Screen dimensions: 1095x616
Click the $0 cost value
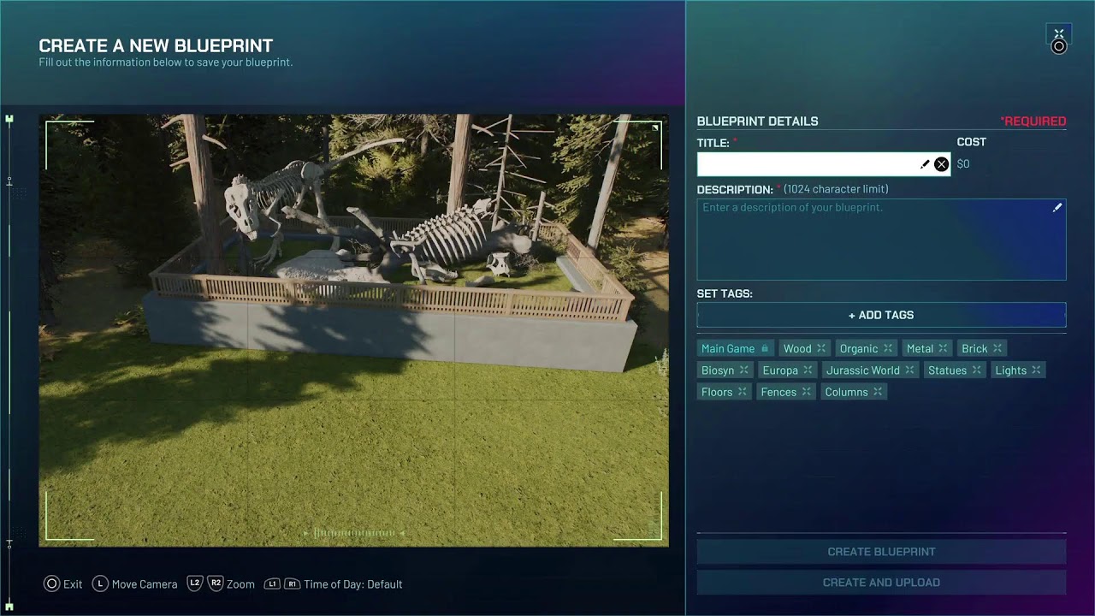click(x=963, y=164)
